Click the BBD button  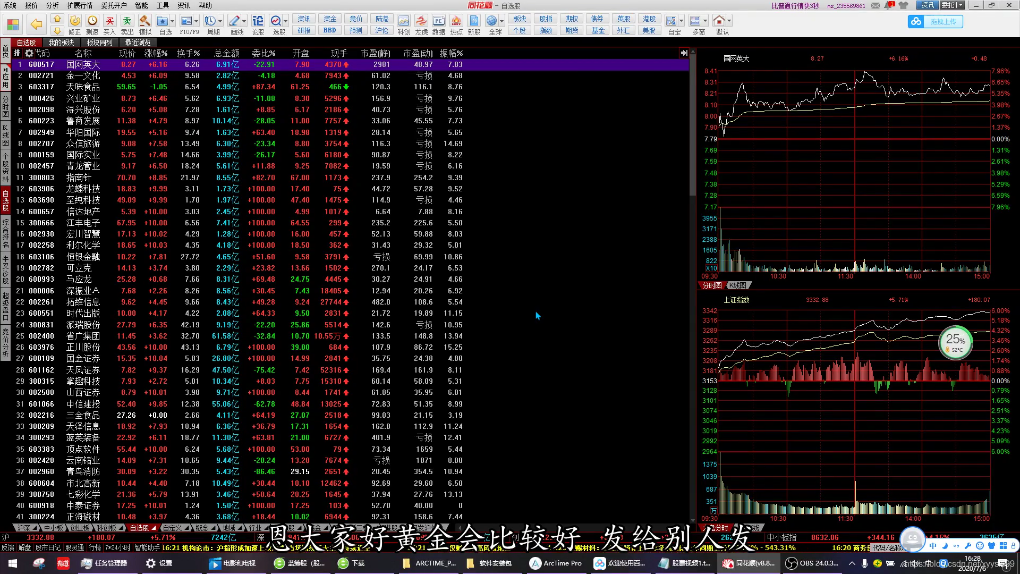point(330,30)
